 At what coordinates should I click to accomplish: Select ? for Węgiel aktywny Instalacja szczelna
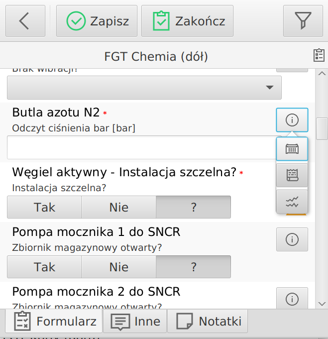193,207
